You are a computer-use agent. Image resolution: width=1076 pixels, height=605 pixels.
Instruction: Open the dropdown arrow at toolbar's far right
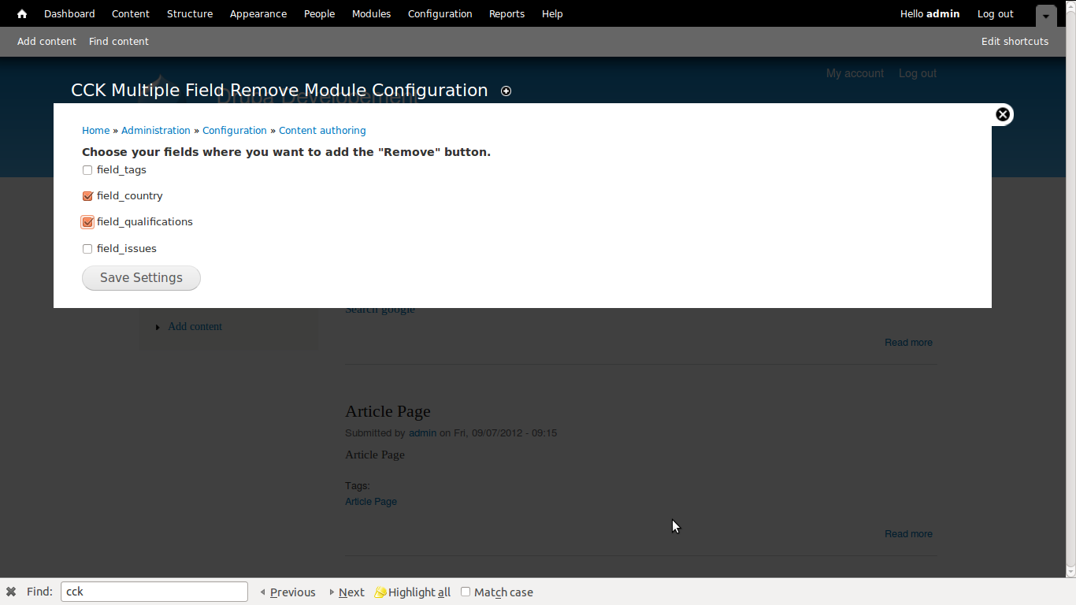pyautogui.click(x=1046, y=16)
